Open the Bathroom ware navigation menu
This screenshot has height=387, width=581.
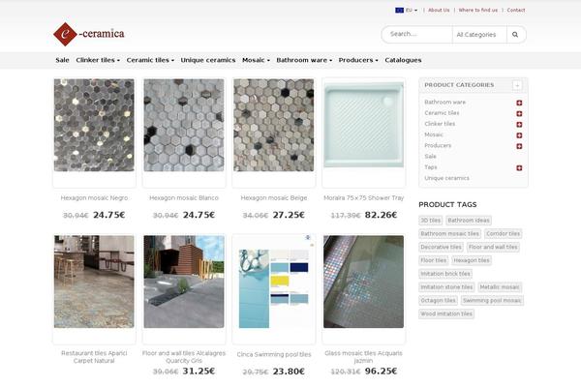(x=304, y=60)
